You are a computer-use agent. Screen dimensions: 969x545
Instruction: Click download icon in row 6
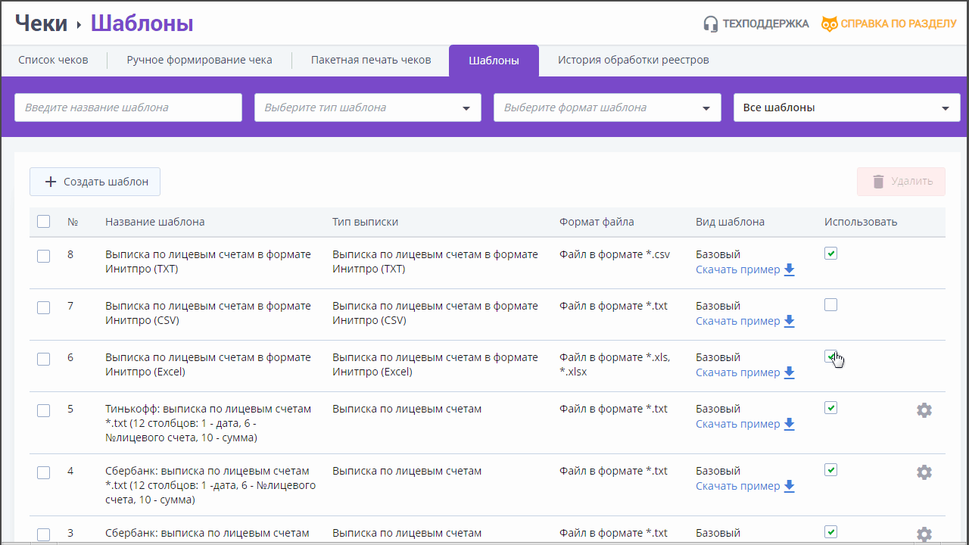coord(790,373)
